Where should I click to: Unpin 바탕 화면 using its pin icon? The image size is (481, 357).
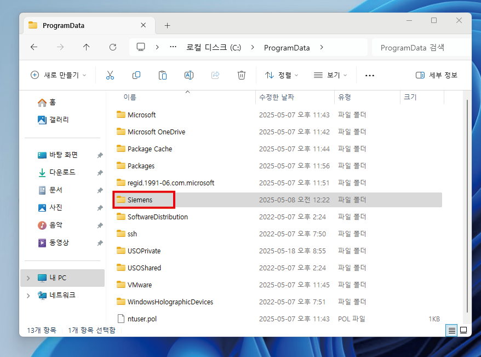(x=100, y=155)
